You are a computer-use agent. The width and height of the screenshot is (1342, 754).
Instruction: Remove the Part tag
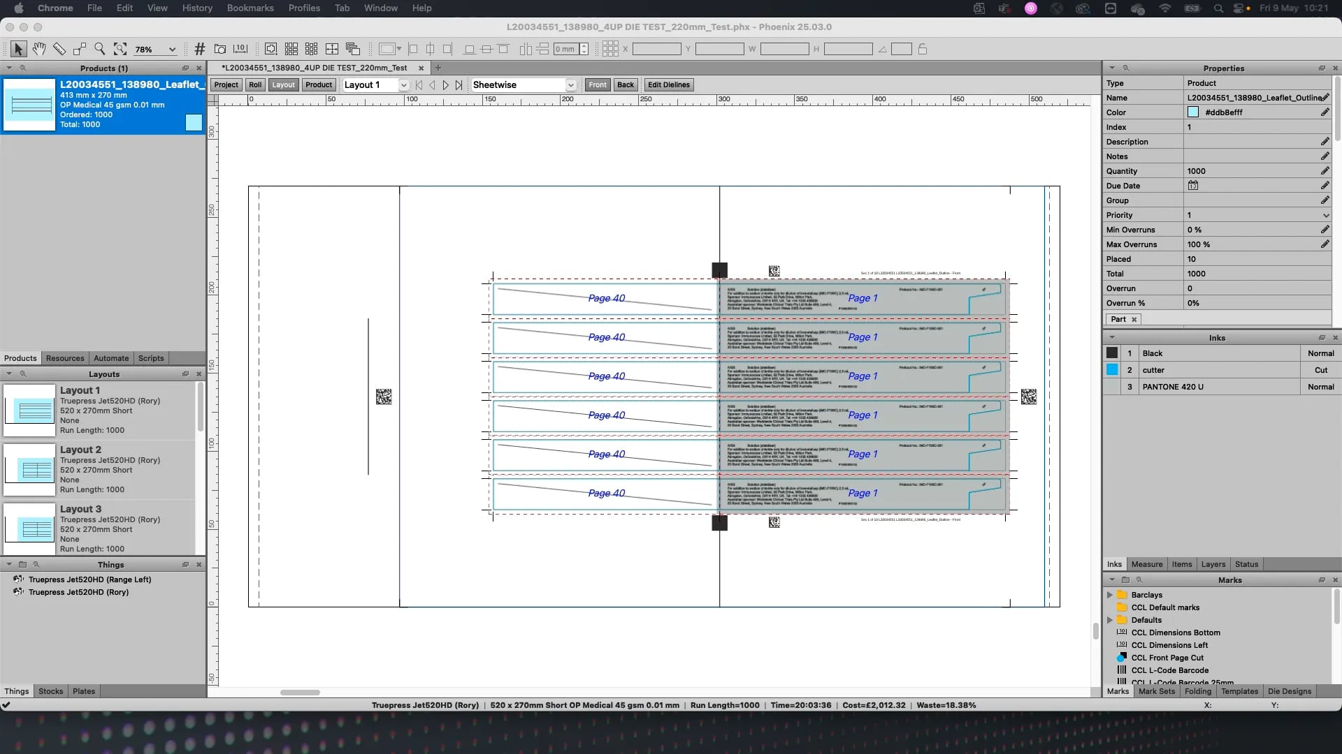[x=1134, y=319]
